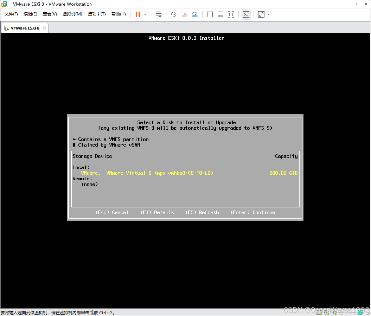This screenshot has width=371, height=316.
Task: Switch to the VMware ESXi 8 tab
Action: (25, 28)
